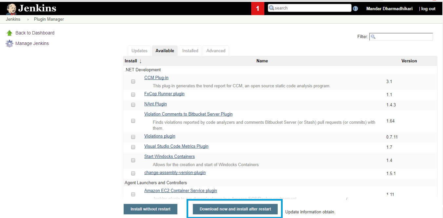The height and width of the screenshot is (218, 443).
Task: Open the Start Windocks Containers link
Action: pyautogui.click(x=170, y=157)
